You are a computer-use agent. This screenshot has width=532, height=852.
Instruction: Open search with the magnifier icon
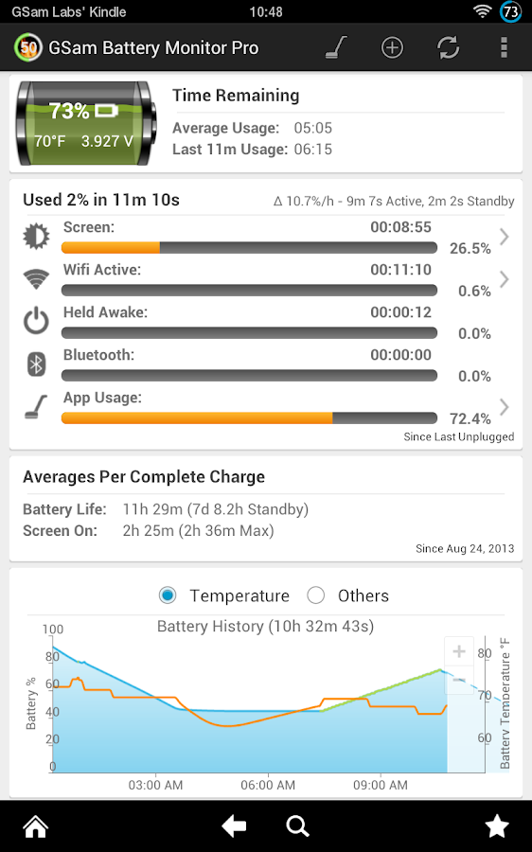point(297,826)
